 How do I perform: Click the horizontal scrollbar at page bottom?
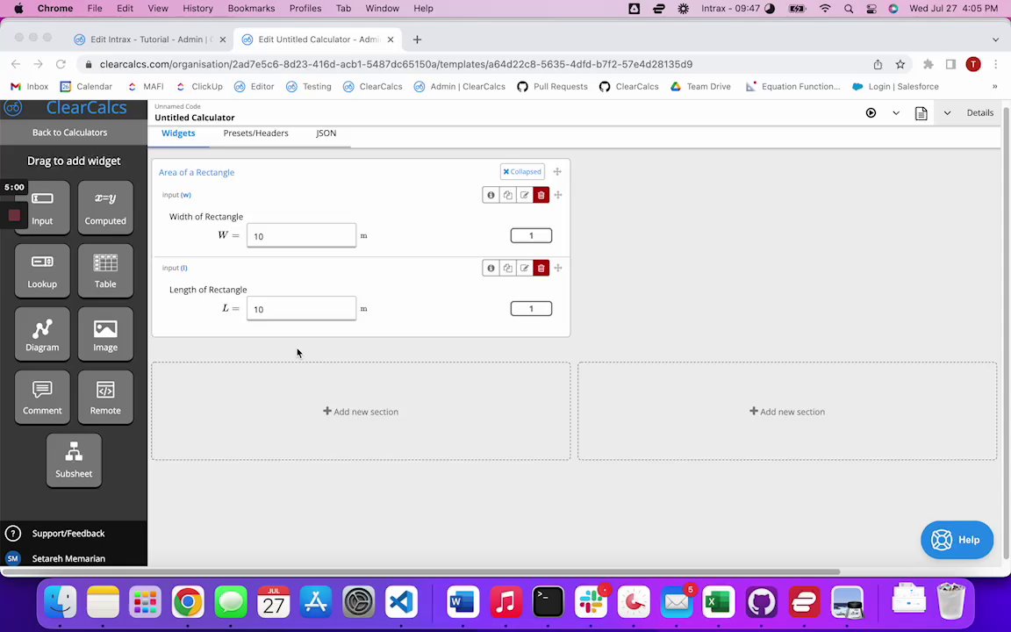pos(422,571)
